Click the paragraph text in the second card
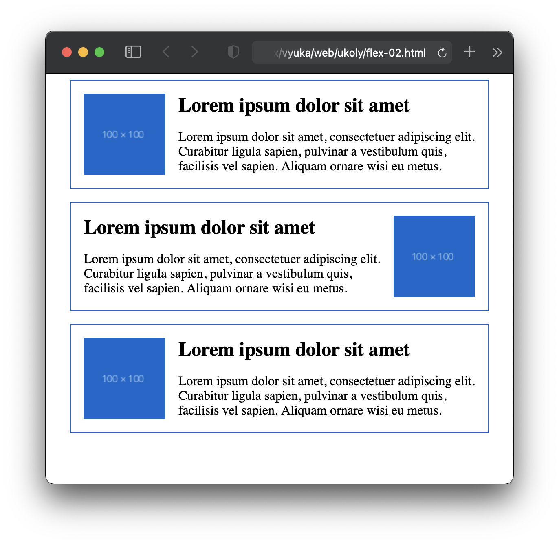This screenshot has height=544, width=559. click(232, 274)
